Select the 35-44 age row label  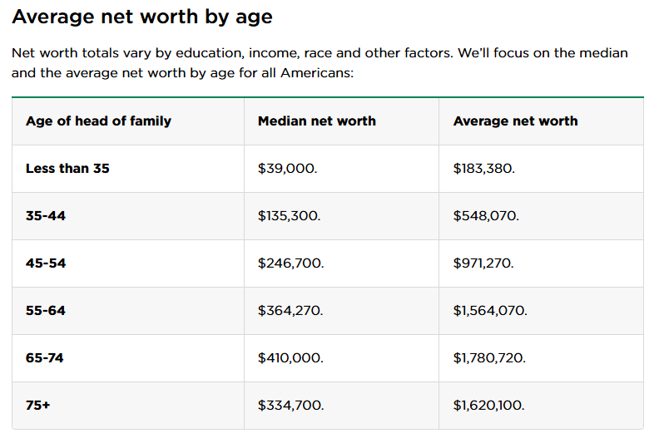click(x=46, y=216)
